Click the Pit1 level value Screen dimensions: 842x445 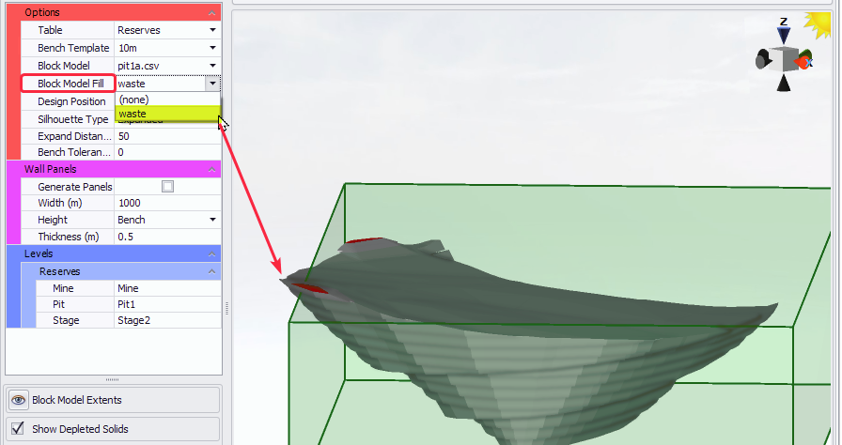click(x=167, y=304)
